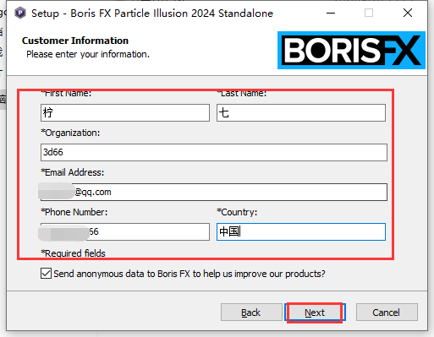
Task: Click into the Organization field containing 3d66
Action: tap(214, 152)
